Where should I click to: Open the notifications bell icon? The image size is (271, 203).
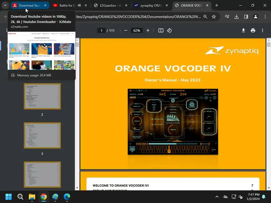pyautogui.click(x=264, y=197)
